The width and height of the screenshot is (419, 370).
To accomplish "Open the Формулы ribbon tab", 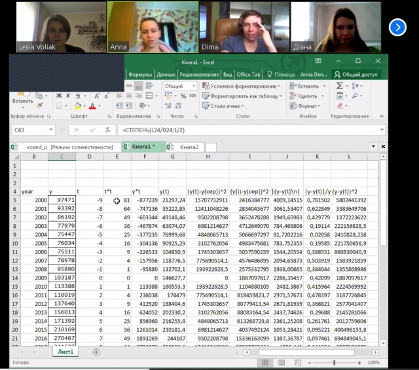I will (x=140, y=75).
